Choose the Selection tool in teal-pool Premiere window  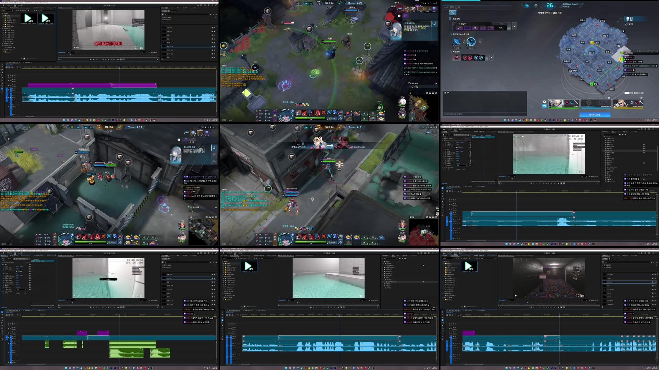tap(222, 313)
